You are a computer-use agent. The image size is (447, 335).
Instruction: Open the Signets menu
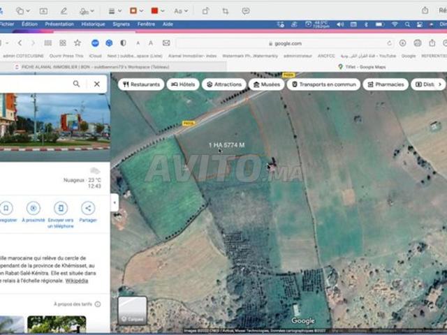coord(121,24)
